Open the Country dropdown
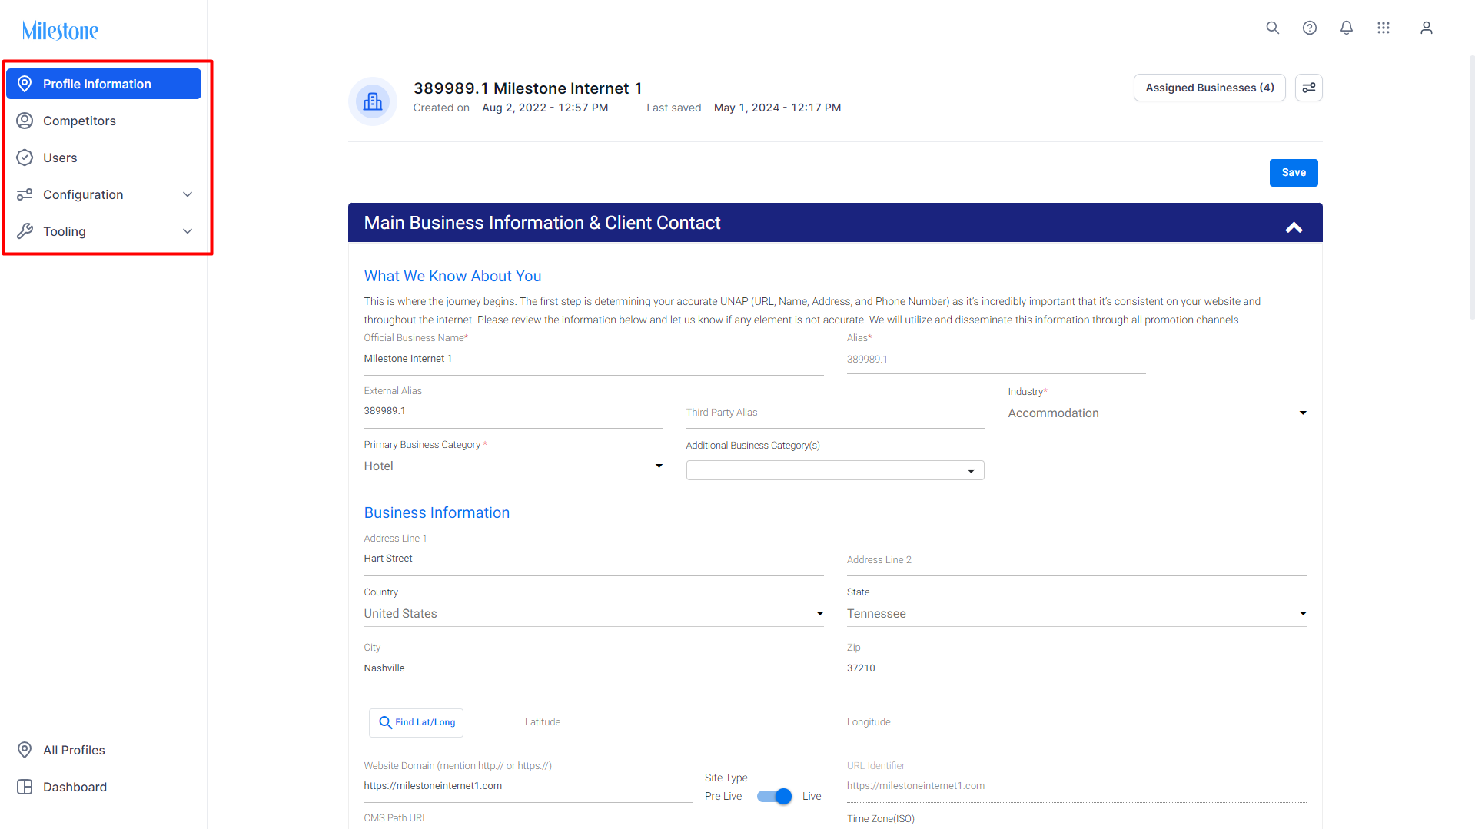This screenshot has width=1475, height=829. (593, 614)
